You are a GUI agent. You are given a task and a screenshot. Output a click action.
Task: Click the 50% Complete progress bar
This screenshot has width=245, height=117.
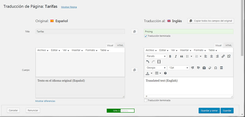[120, 111]
